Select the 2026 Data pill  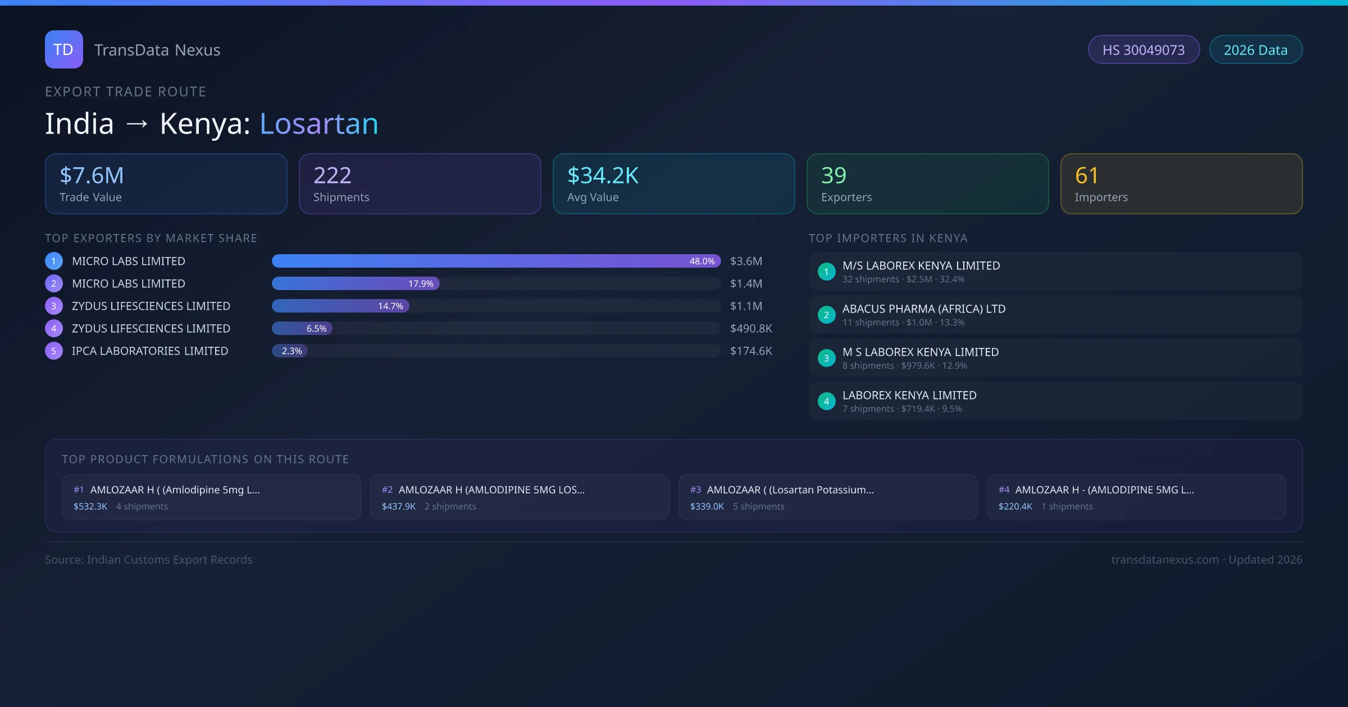[x=1255, y=50]
